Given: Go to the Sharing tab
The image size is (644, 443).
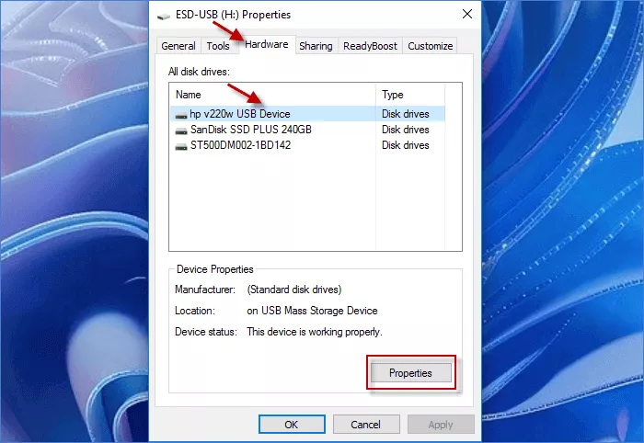Looking at the screenshot, I should [x=316, y=46].
